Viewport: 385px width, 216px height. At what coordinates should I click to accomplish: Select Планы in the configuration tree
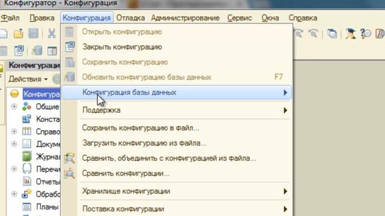pyautogui.click(x=47, y=206)
